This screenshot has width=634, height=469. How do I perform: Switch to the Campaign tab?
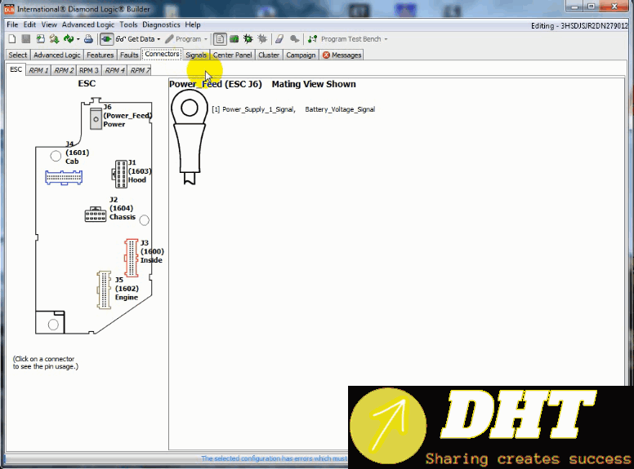click(301, 55)
